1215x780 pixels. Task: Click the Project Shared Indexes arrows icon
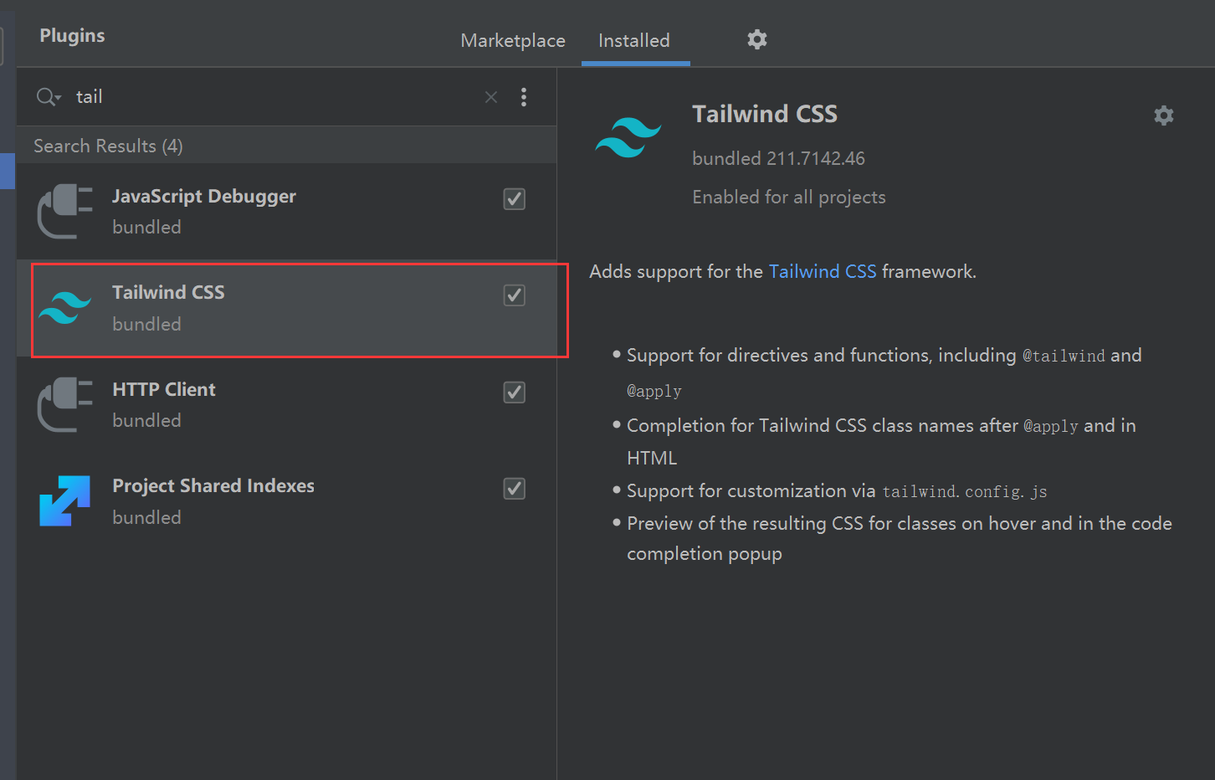tap(64, 500)
